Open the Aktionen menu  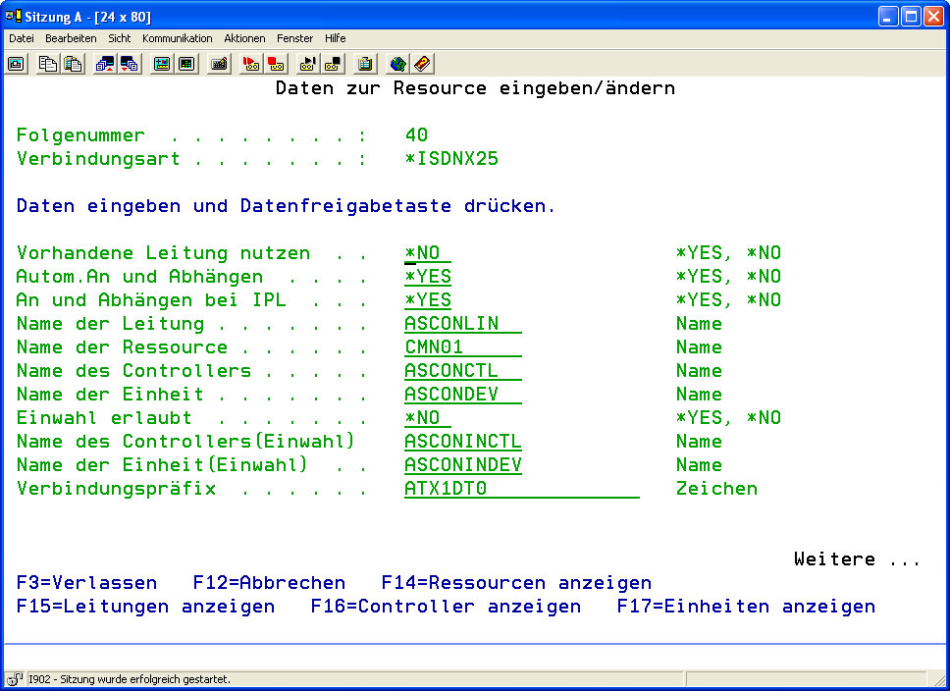point(244,38)
